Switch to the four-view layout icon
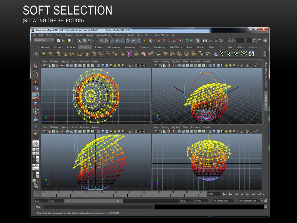This screenshot has width=297, height=223. pos(36,151)
